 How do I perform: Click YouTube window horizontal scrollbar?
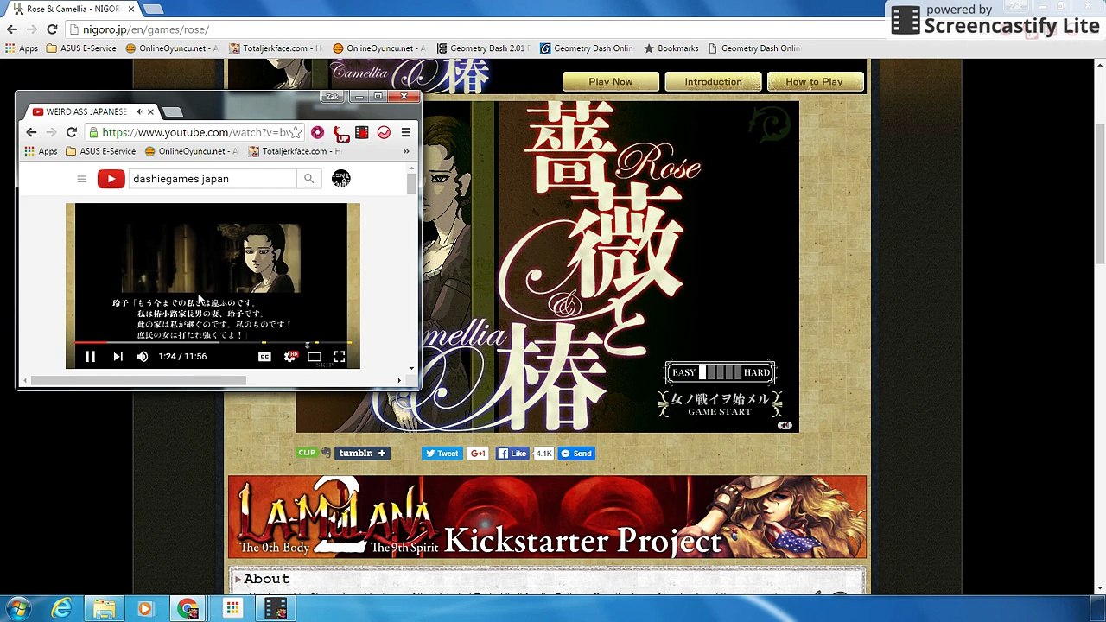point(138,380)
